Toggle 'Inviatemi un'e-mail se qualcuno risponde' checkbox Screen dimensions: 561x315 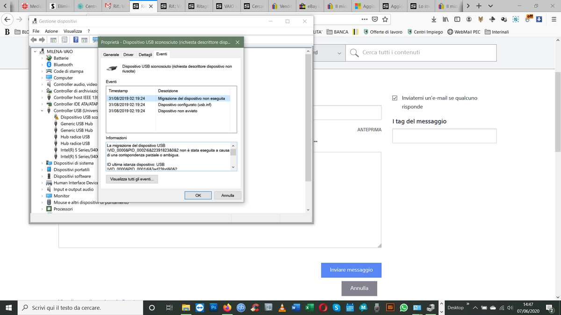[x=395, y=98]
